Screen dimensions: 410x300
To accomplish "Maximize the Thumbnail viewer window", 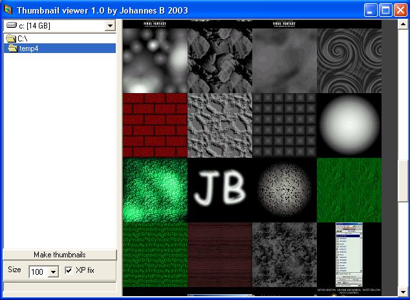I will tap(385, 10).
